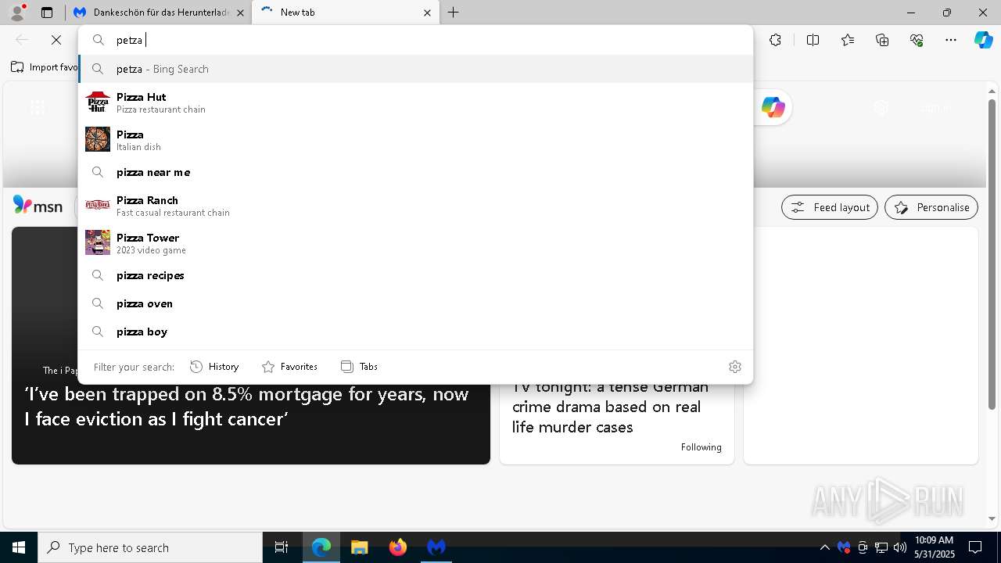The height and width of the screenshot is (563, 1001).
Task: Select 'pizza near me' suggestion
Action: pyautogui.click(x=415, y=172)
